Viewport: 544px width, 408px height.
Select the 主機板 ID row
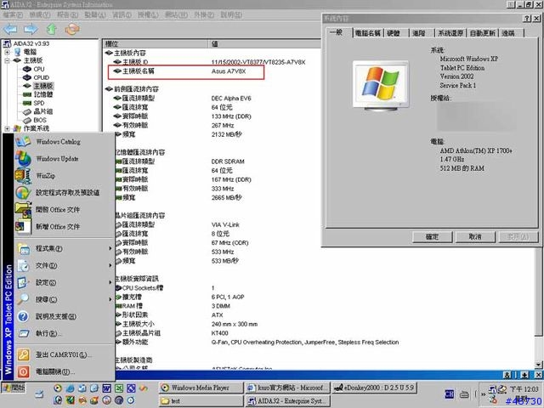[209, 62]
